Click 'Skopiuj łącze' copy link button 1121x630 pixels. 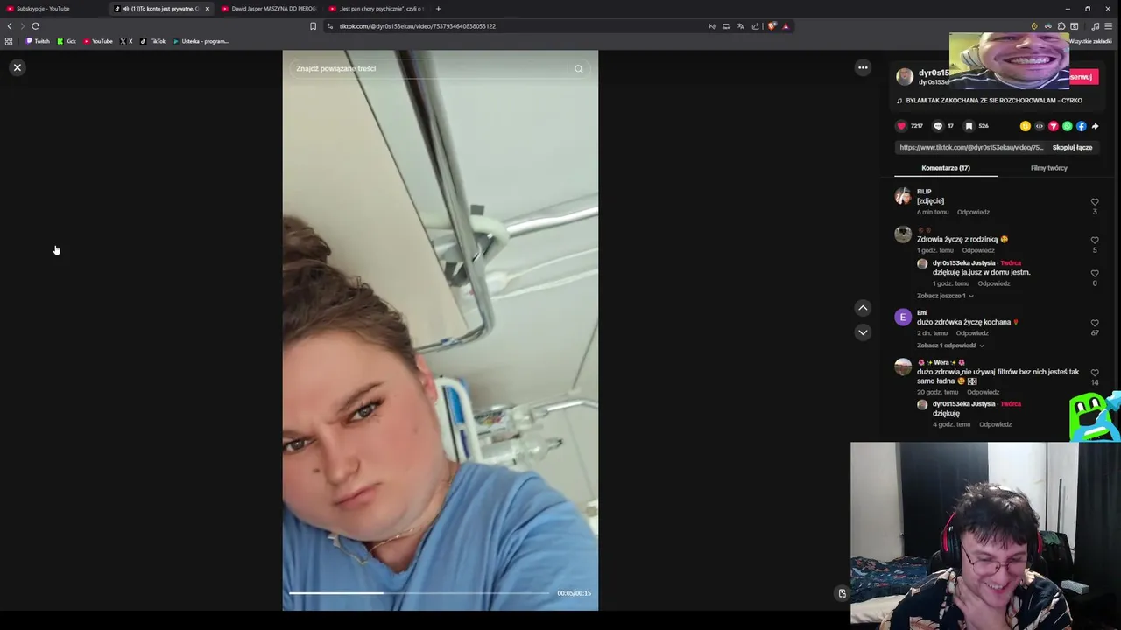1072,148
